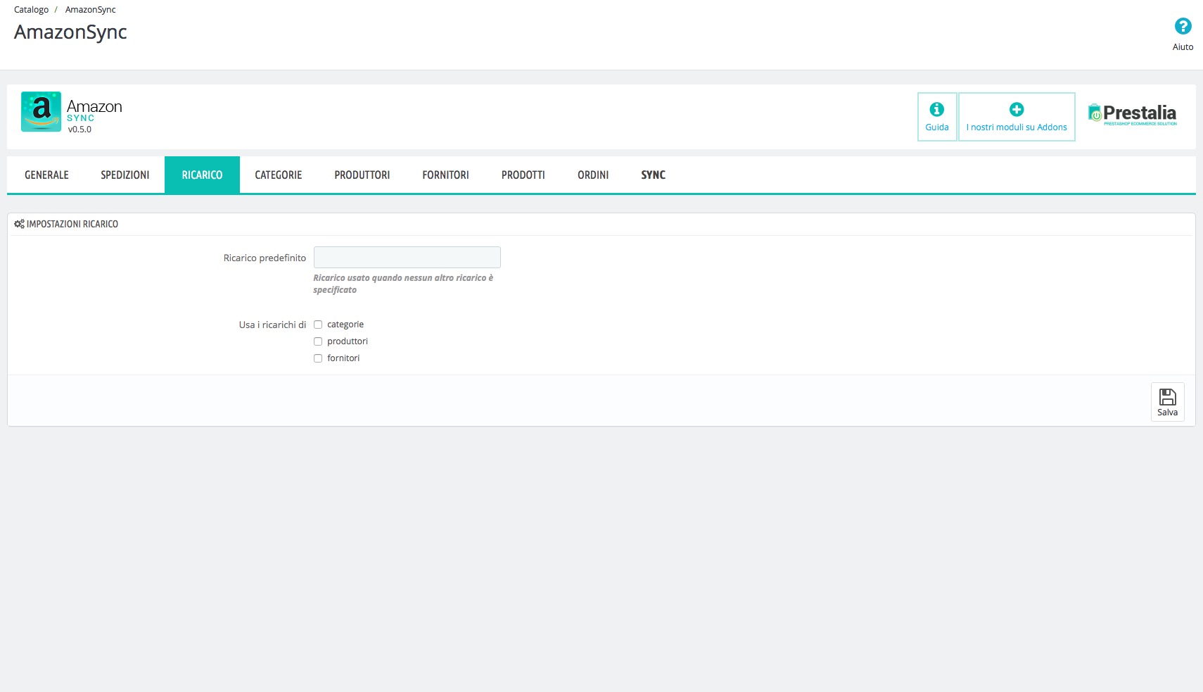Enable the categorie checkbox
Viewport: 1203px width, 692px height.
pyautogui.click(x=318, y=325)
